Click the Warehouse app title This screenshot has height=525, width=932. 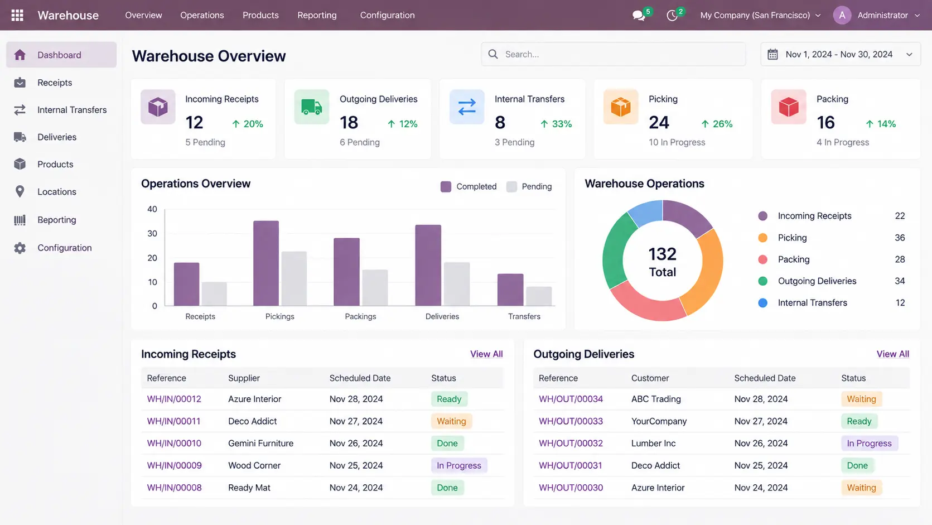pyautogui.click(x=68, y=15)
